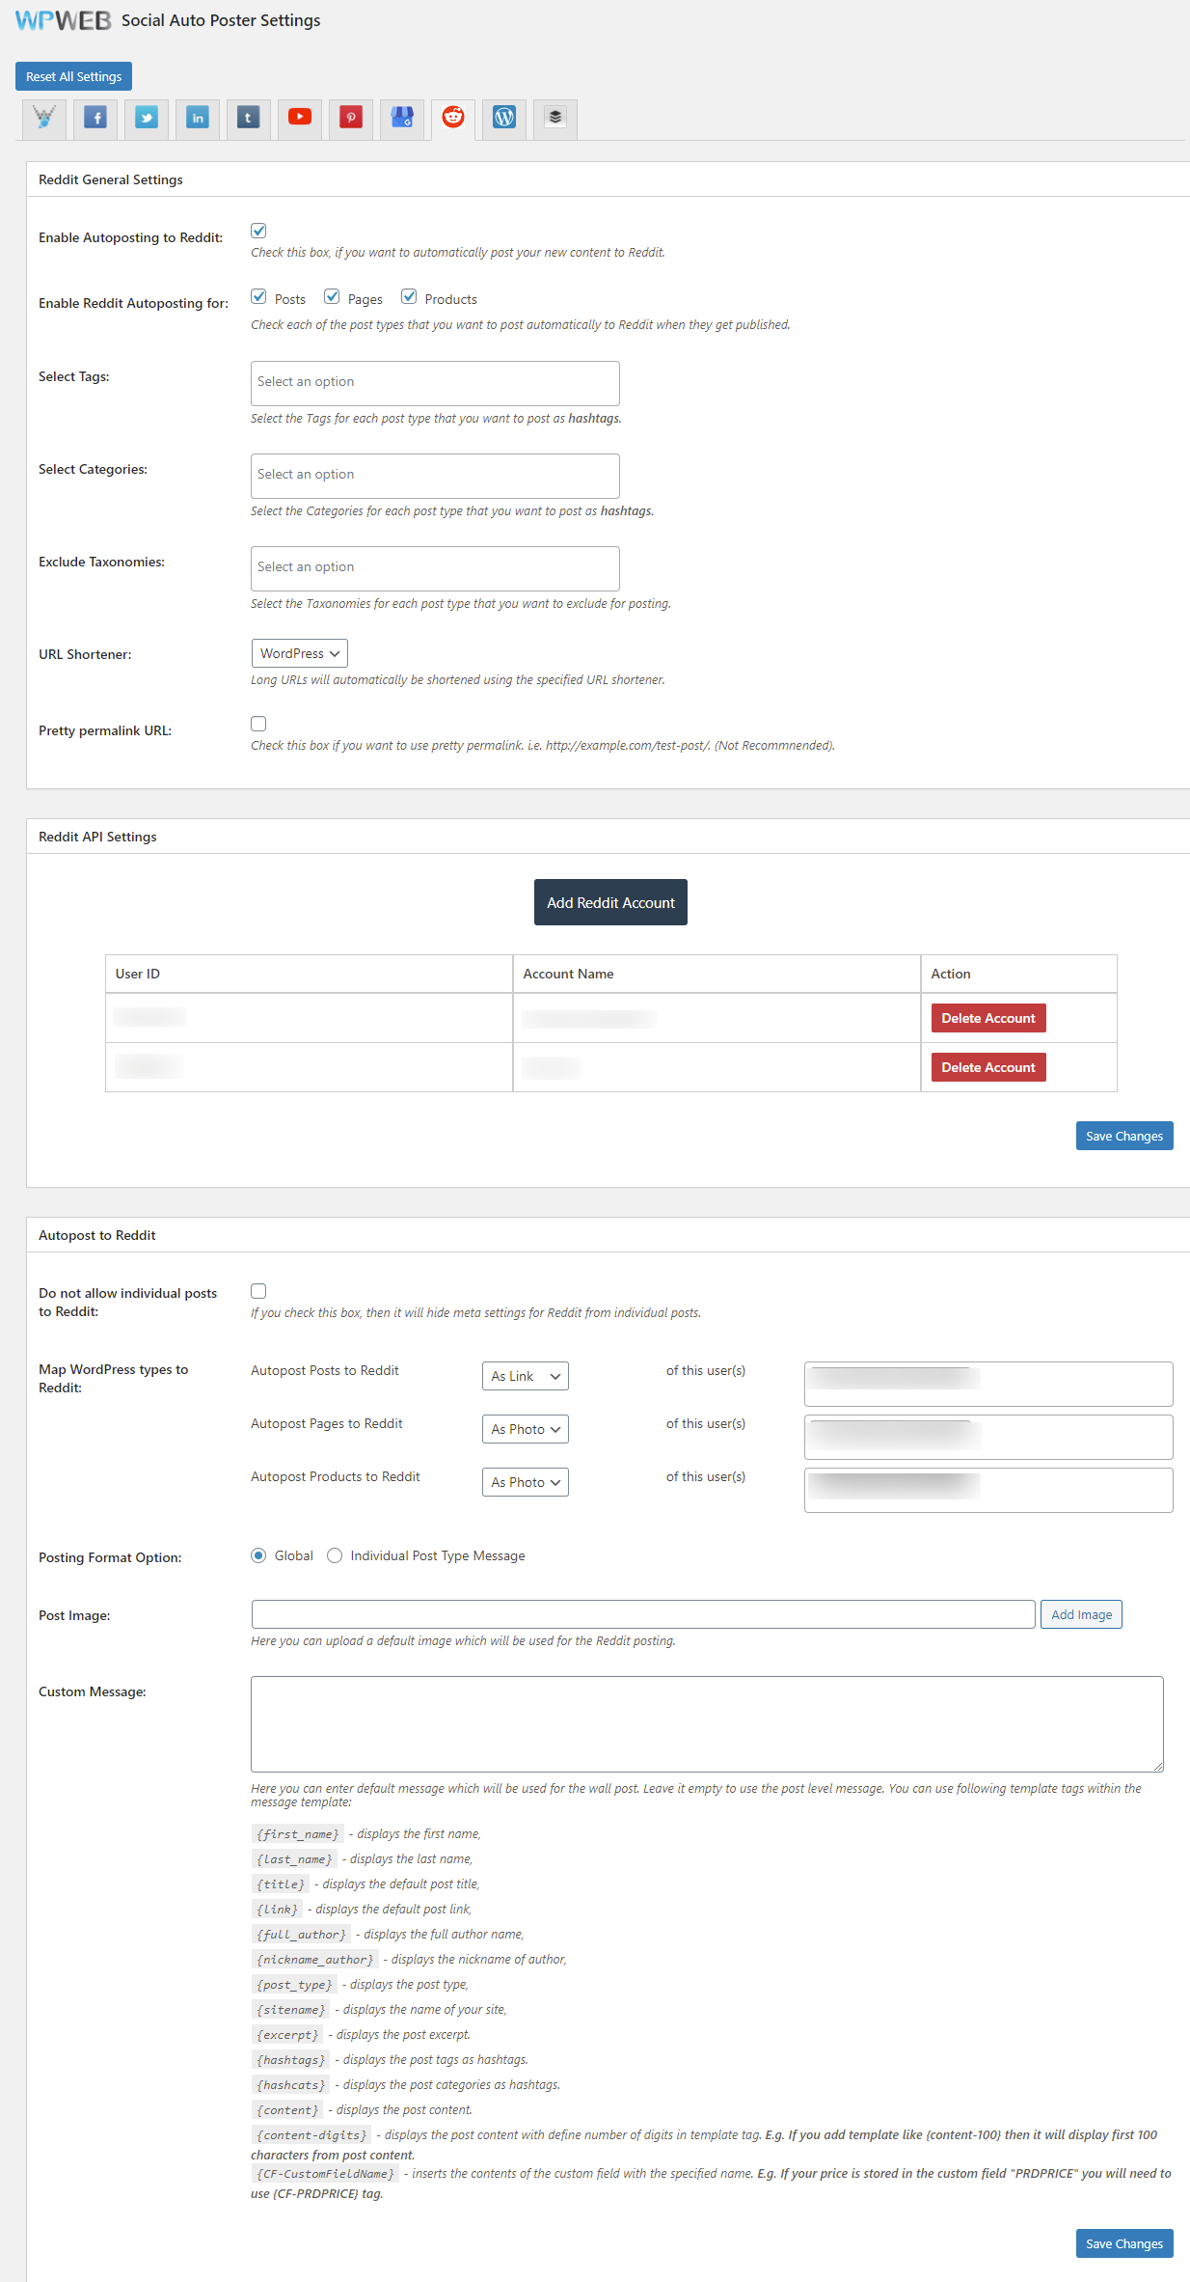The height and width of the screenshot is (2282, 1190).
Task: Open the Tumblr settings tab
Action: [x=249, y=118]
